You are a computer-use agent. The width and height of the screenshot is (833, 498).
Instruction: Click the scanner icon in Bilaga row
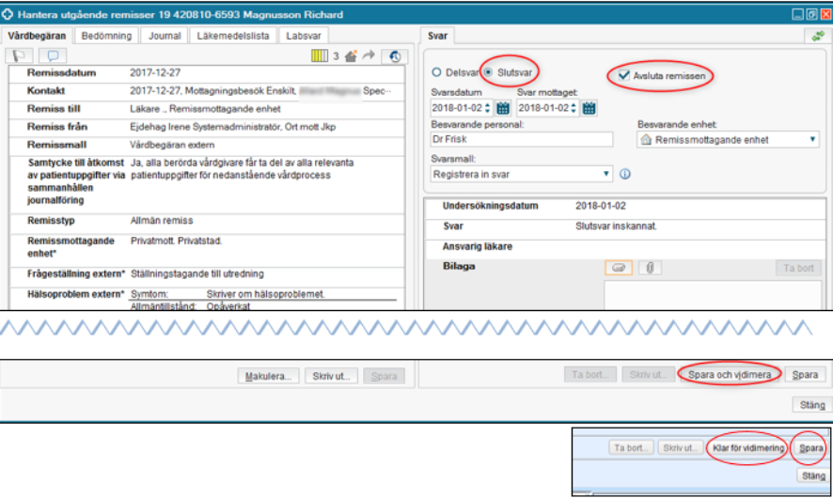click(x=620, y=268)
